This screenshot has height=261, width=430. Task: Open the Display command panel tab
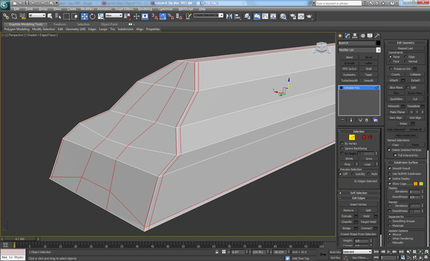[370, 36]
